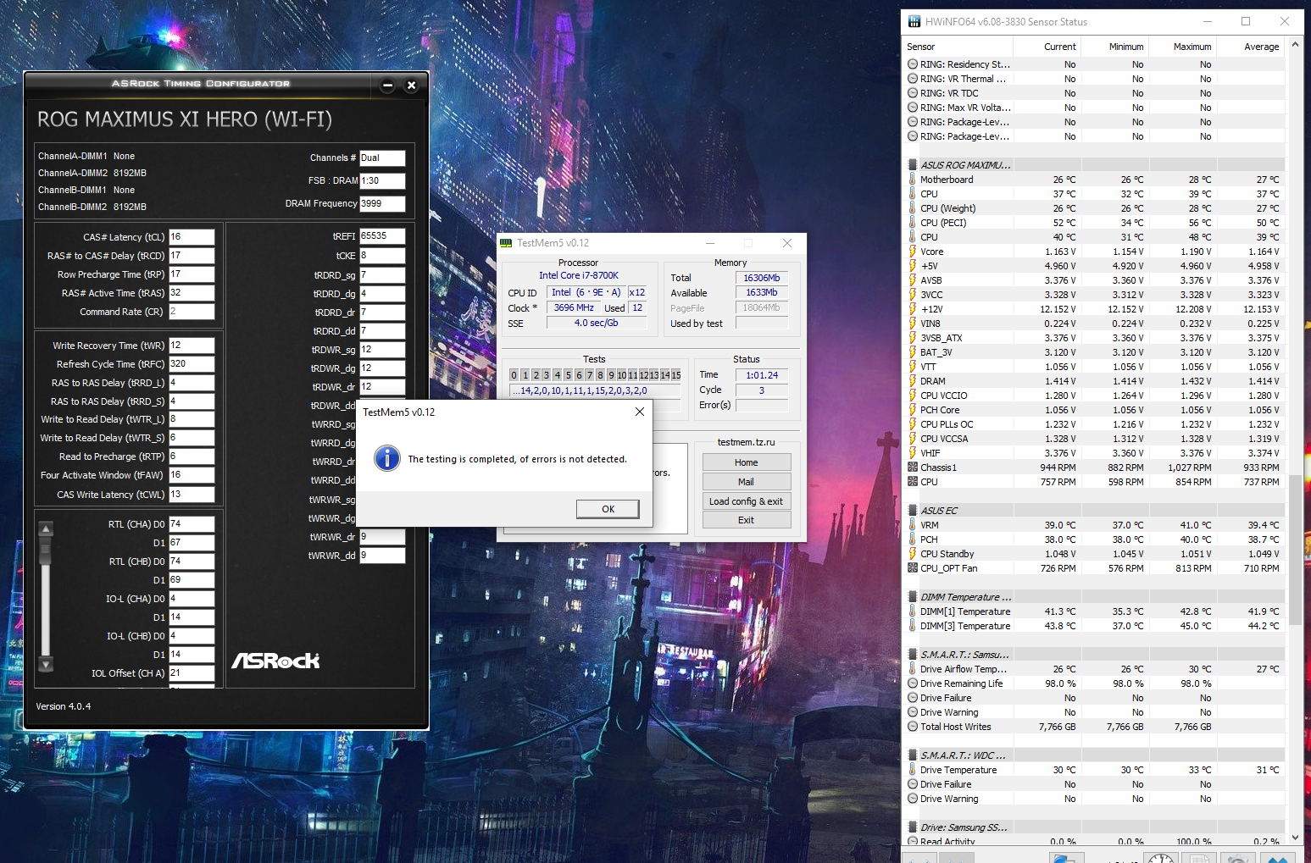This screenshot has height=863, width=1311.
Task: Click the clock icon beside Drive Remaining Life
Action: [x=913, y=683]
